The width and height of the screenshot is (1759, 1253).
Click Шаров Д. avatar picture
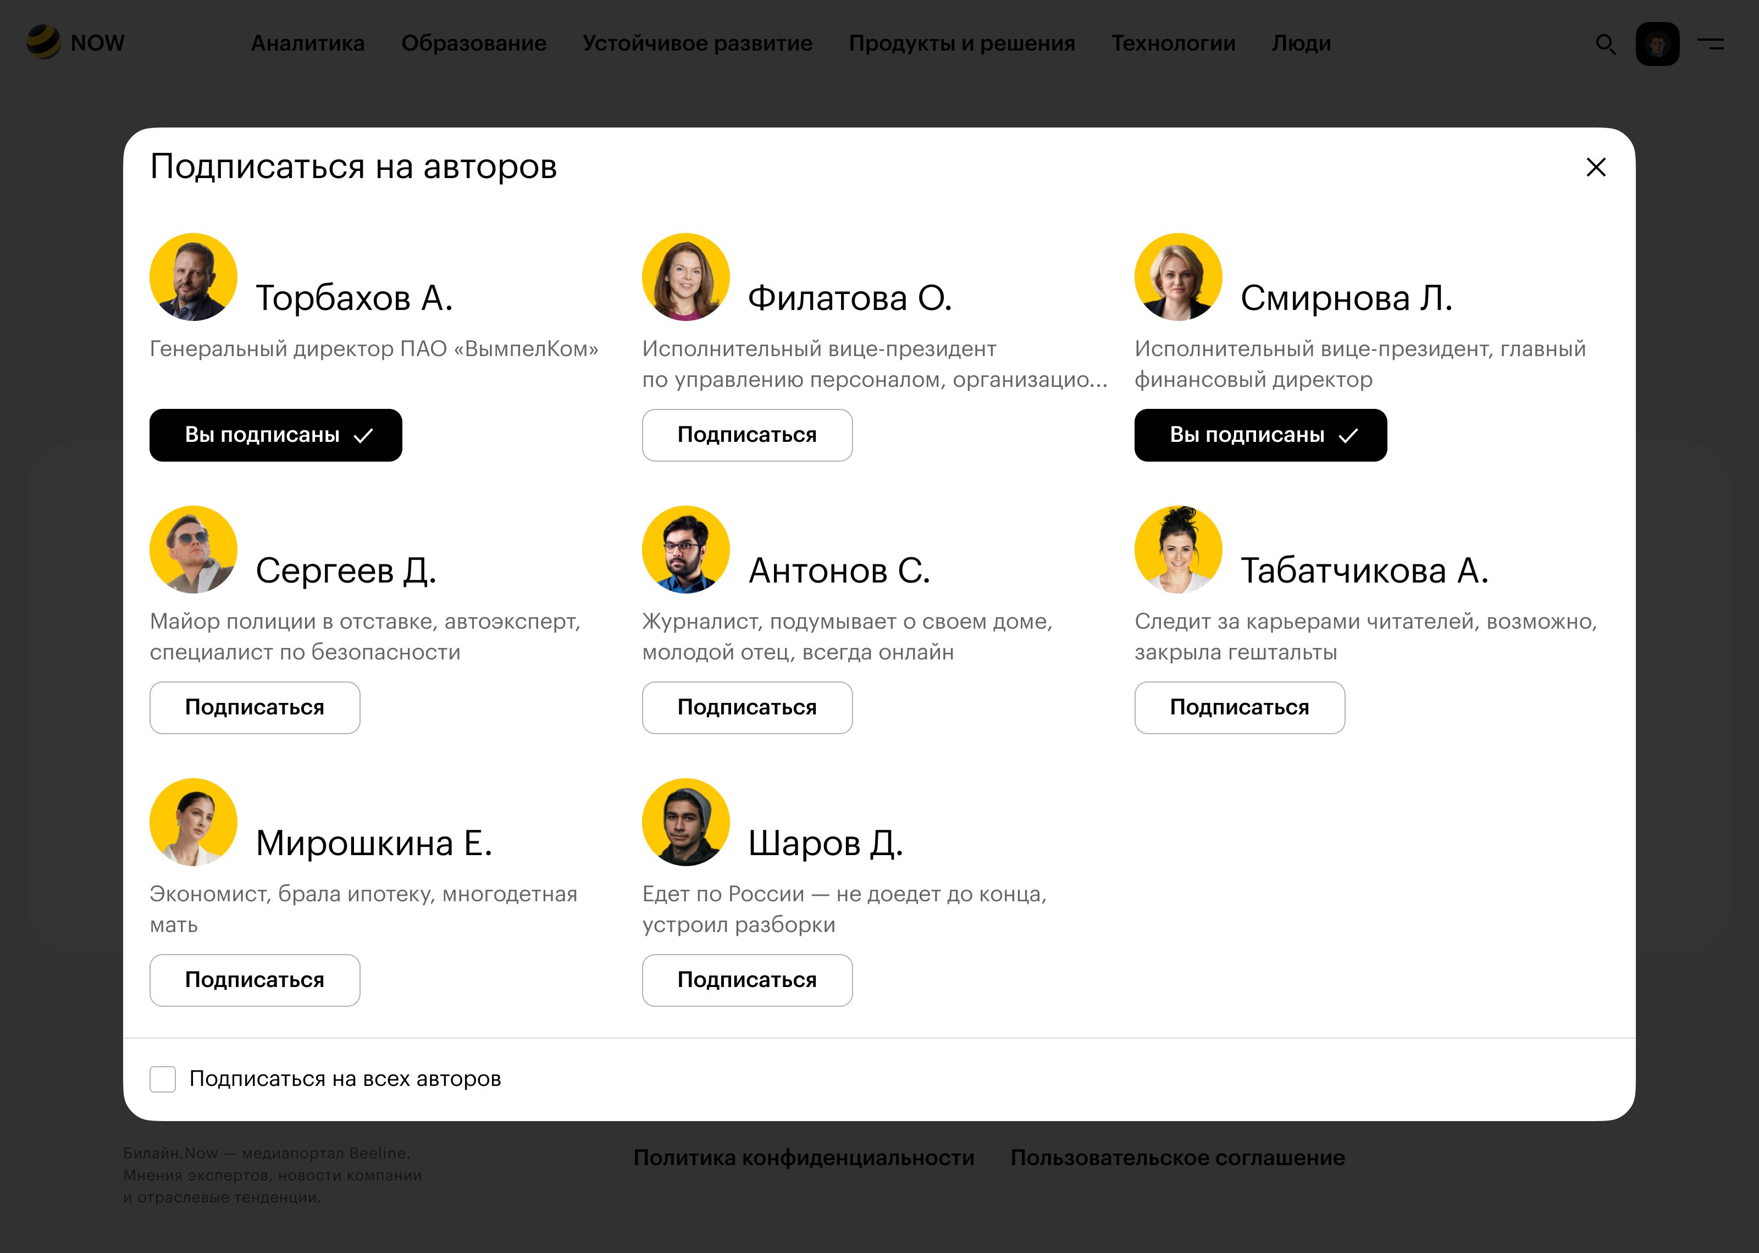(685, 822)
